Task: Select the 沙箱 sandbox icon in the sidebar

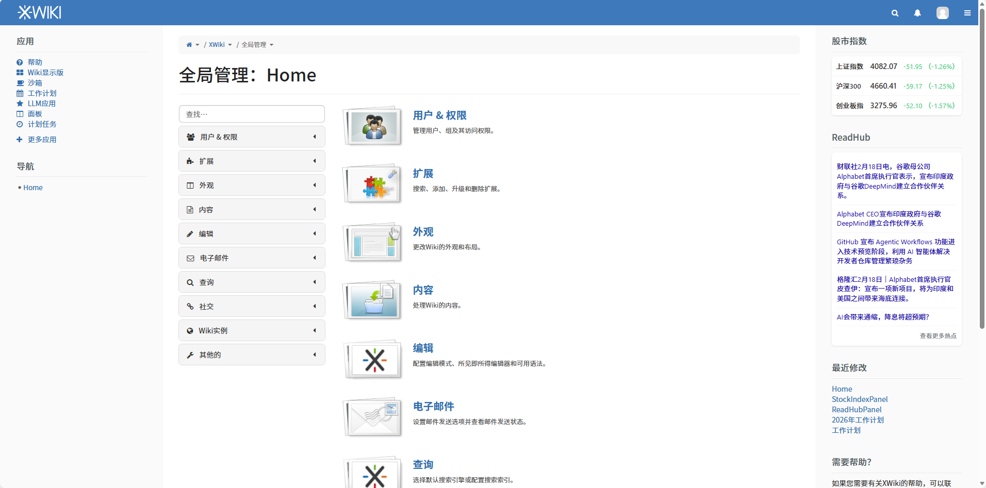Action: click(x=20, y=82)
